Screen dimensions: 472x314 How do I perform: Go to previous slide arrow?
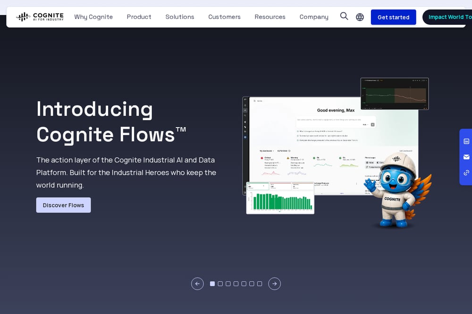coord(197,284)
